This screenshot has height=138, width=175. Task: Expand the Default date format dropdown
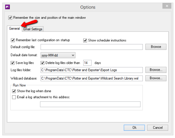pos(58,55)
